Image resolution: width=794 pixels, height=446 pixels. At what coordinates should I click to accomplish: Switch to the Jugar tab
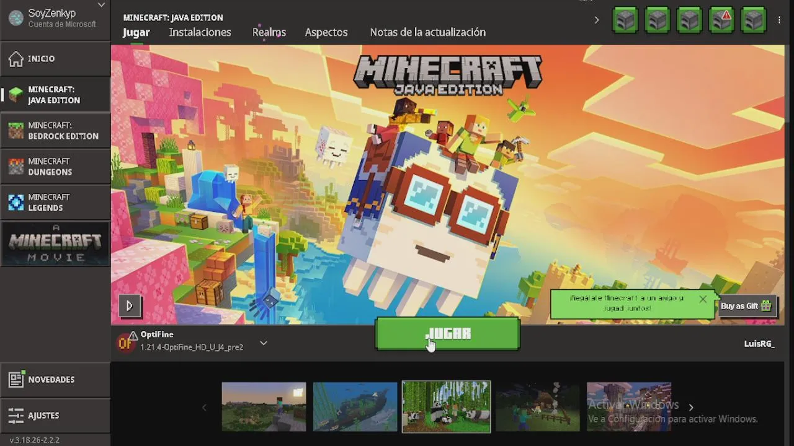136,32
